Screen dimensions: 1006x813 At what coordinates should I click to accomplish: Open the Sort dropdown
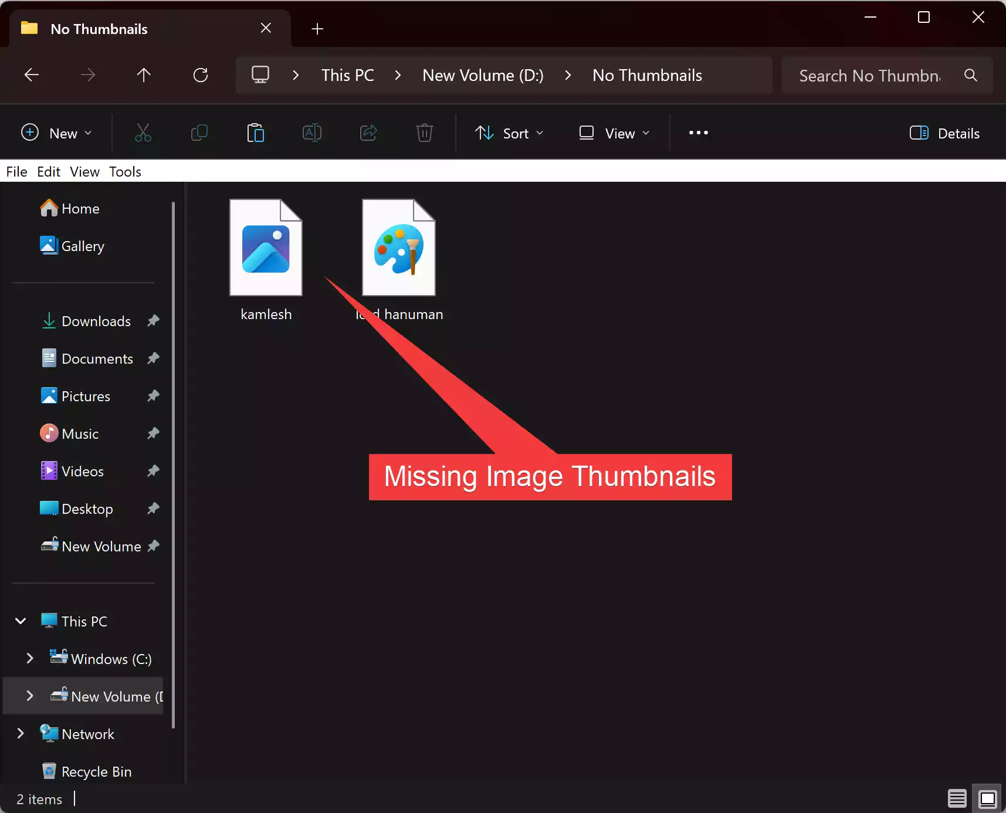[509, 133]
